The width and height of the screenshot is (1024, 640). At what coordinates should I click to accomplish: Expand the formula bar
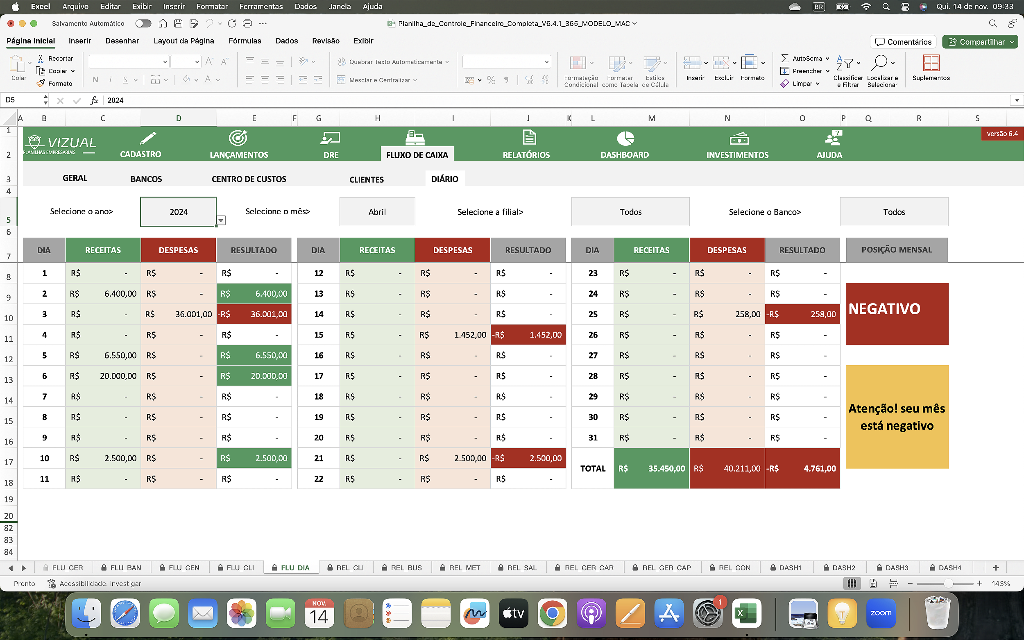pyautogui.click(x=1016, y=100)
